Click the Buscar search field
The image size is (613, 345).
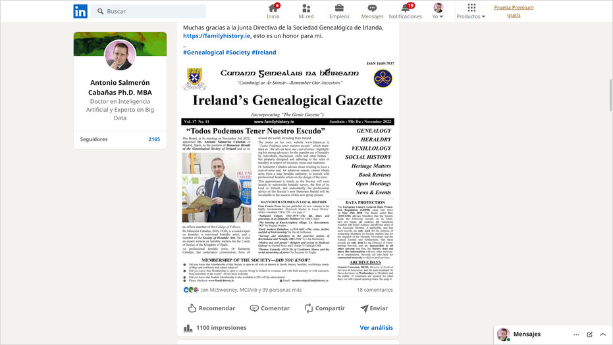point(148,11)
